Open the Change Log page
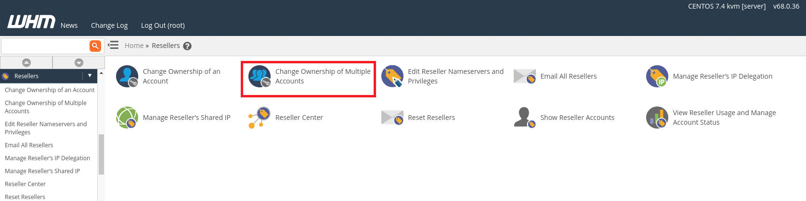Viewport: 806px width, 201px height. [109, 25]
